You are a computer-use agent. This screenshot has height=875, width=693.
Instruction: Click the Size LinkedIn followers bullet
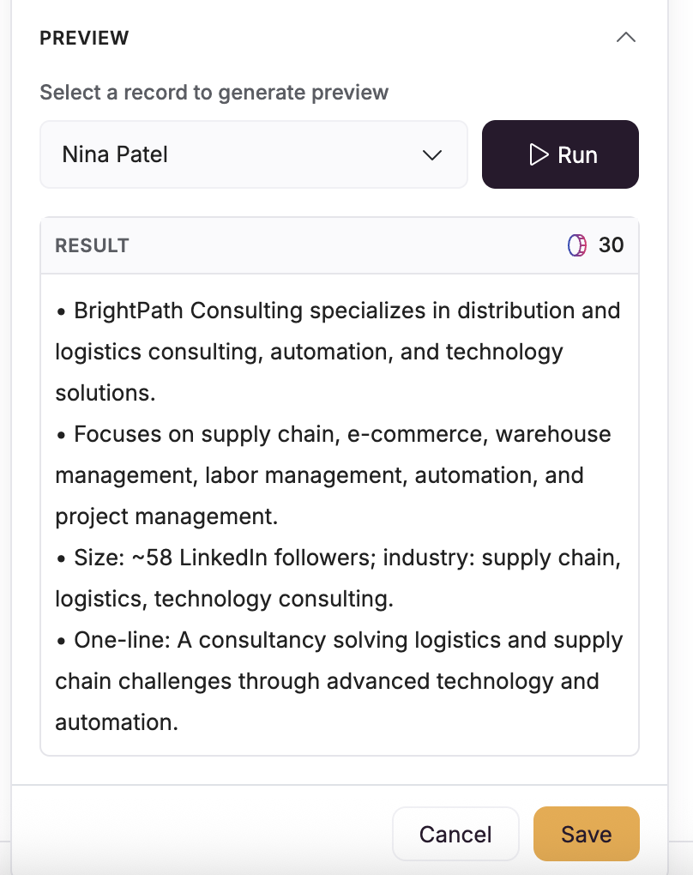(338, 558)
